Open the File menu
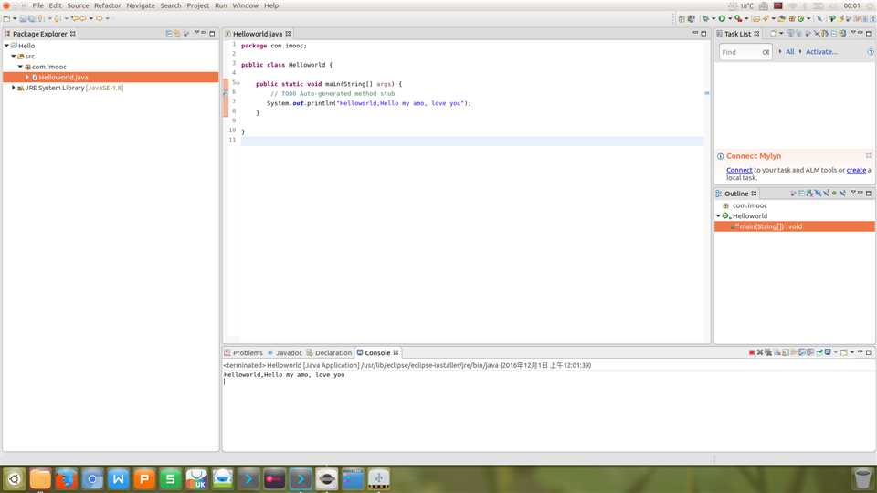The image size is (877, 493). pyautogui.click(x=38, y=5)
